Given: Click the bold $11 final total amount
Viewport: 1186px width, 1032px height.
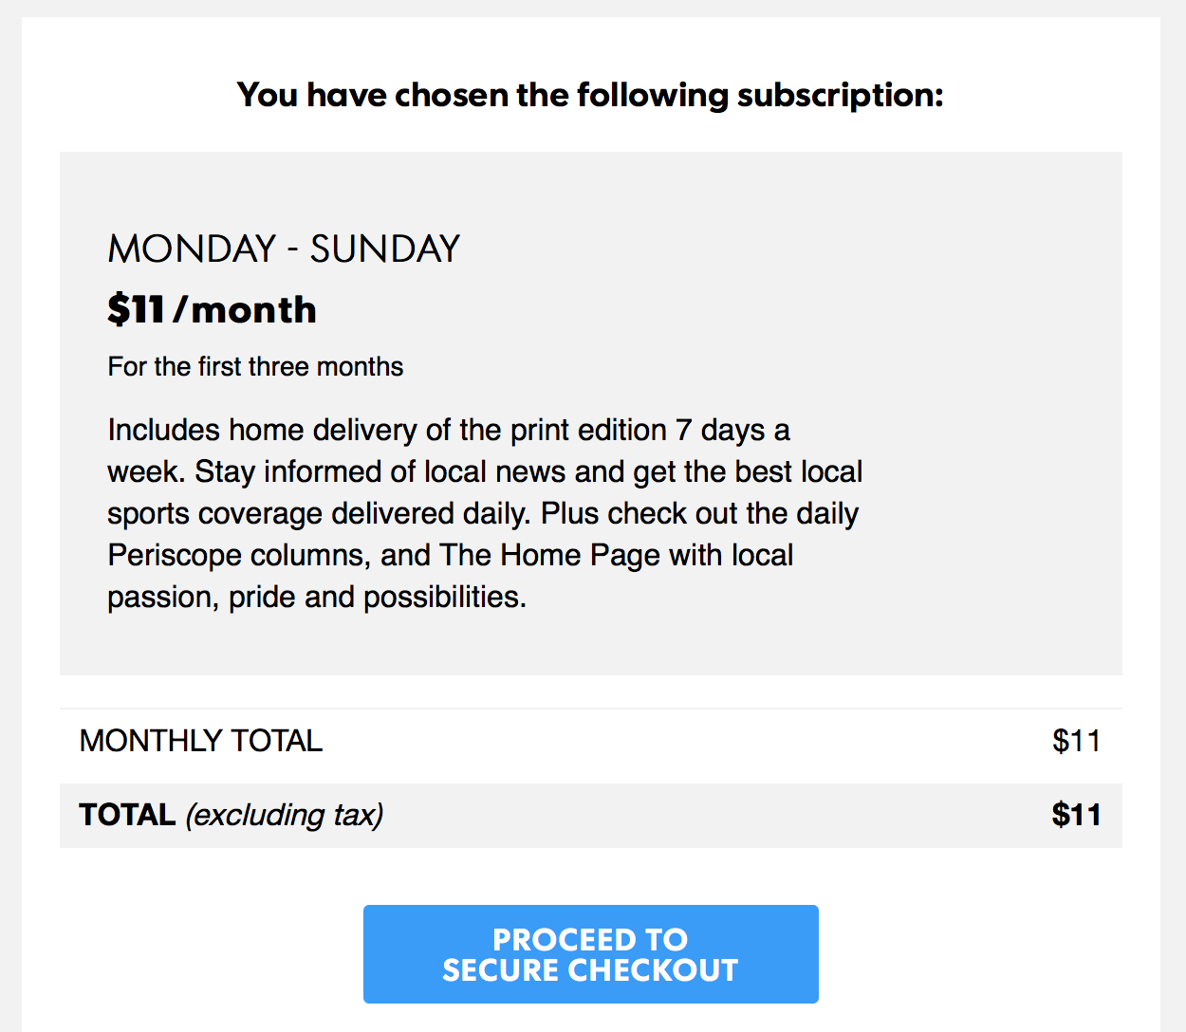Looking at the screenshot, I should [x=1076, y=815].
